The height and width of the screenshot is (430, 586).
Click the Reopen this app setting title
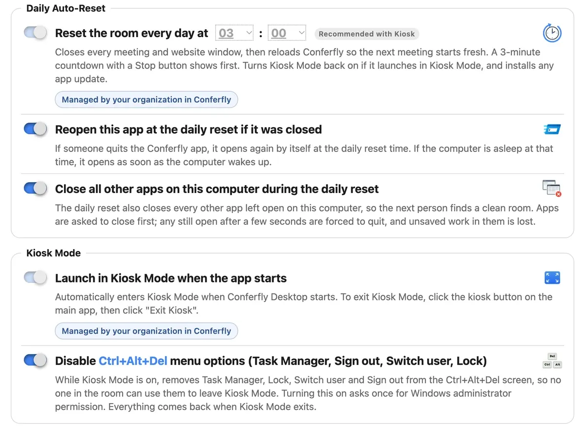click(x=188, y=129)
